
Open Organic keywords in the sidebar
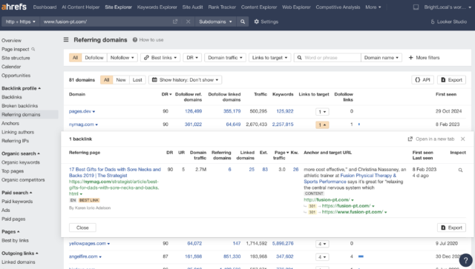pyautogui.click(x=21, y=162)
